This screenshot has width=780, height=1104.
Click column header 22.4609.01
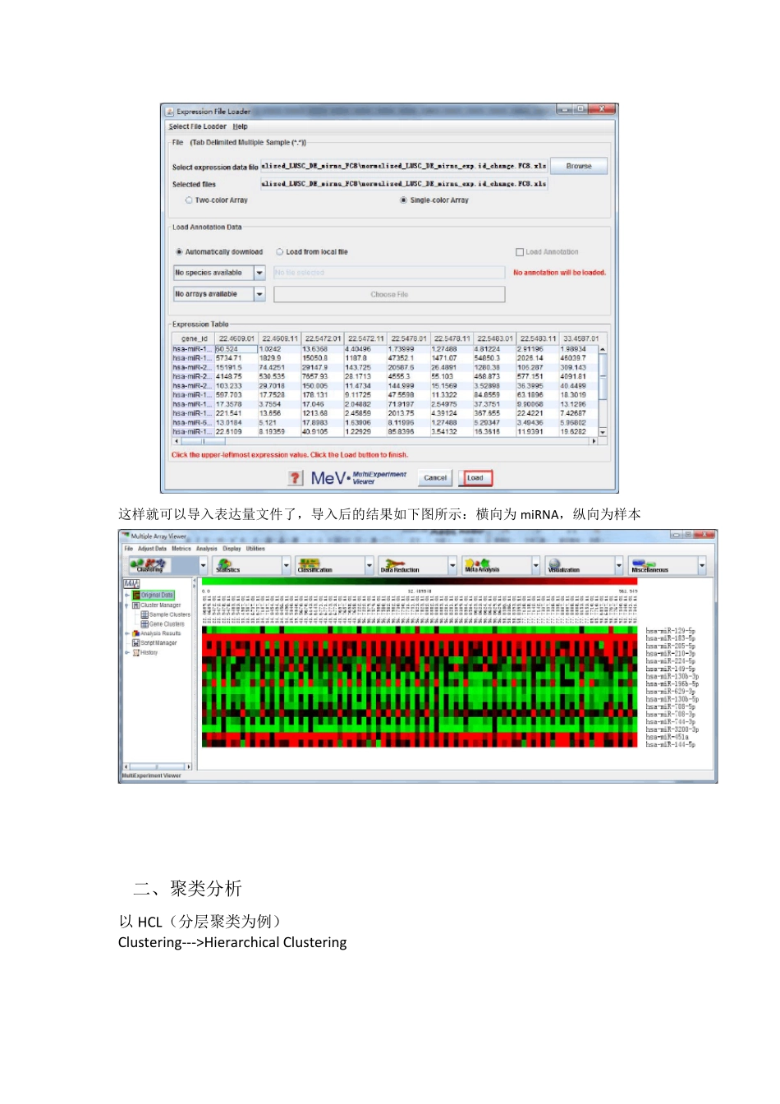coord(236,338)
